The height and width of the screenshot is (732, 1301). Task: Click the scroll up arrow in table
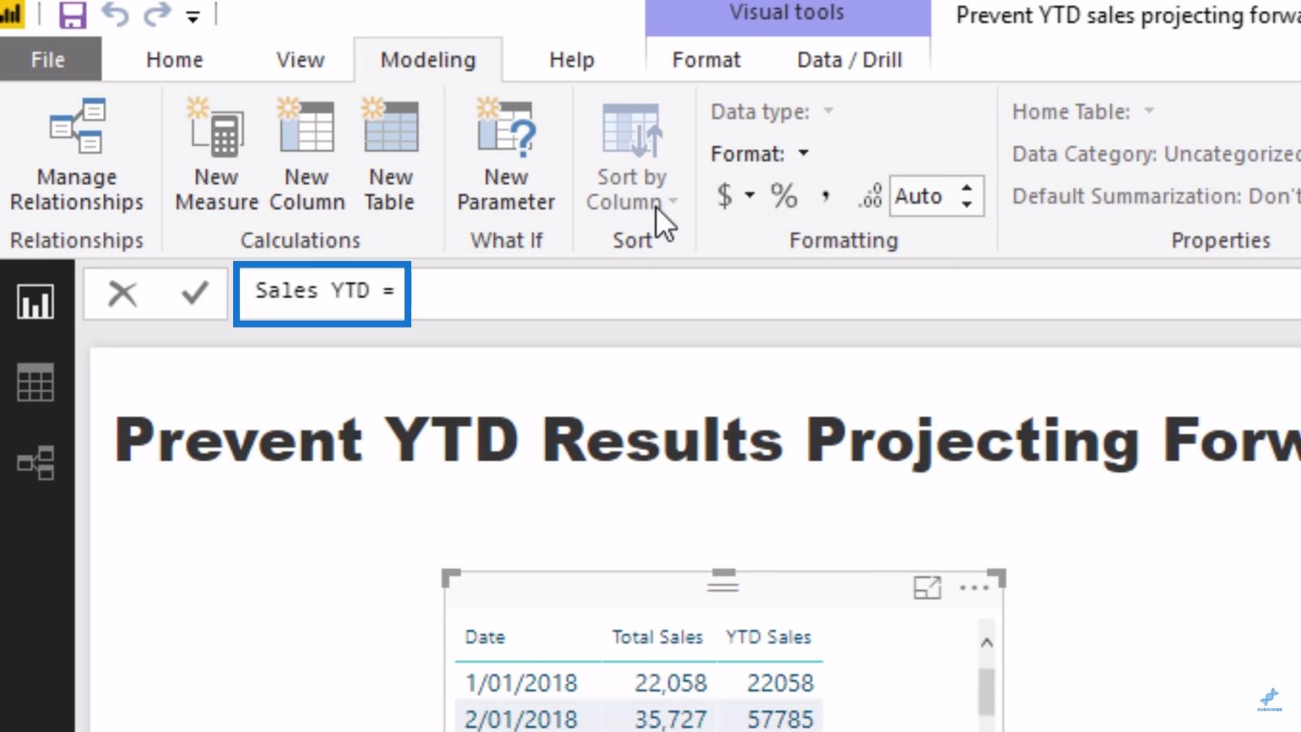click(x=987, y=642)
